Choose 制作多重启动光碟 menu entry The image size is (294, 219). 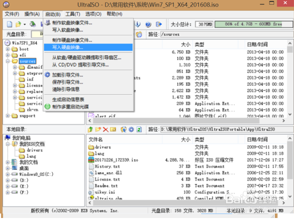pyautogui.click(x=88, y=107)
